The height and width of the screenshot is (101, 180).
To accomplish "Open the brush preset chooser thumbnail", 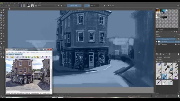I will click(33, 6).
